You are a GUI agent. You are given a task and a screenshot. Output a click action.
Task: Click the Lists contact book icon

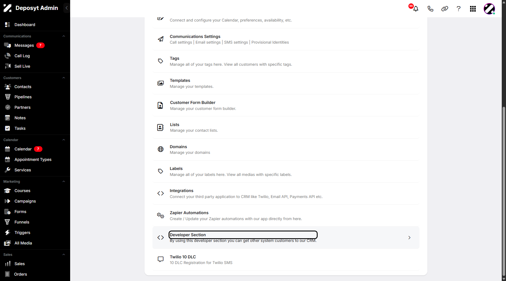[x=160, y=127]
